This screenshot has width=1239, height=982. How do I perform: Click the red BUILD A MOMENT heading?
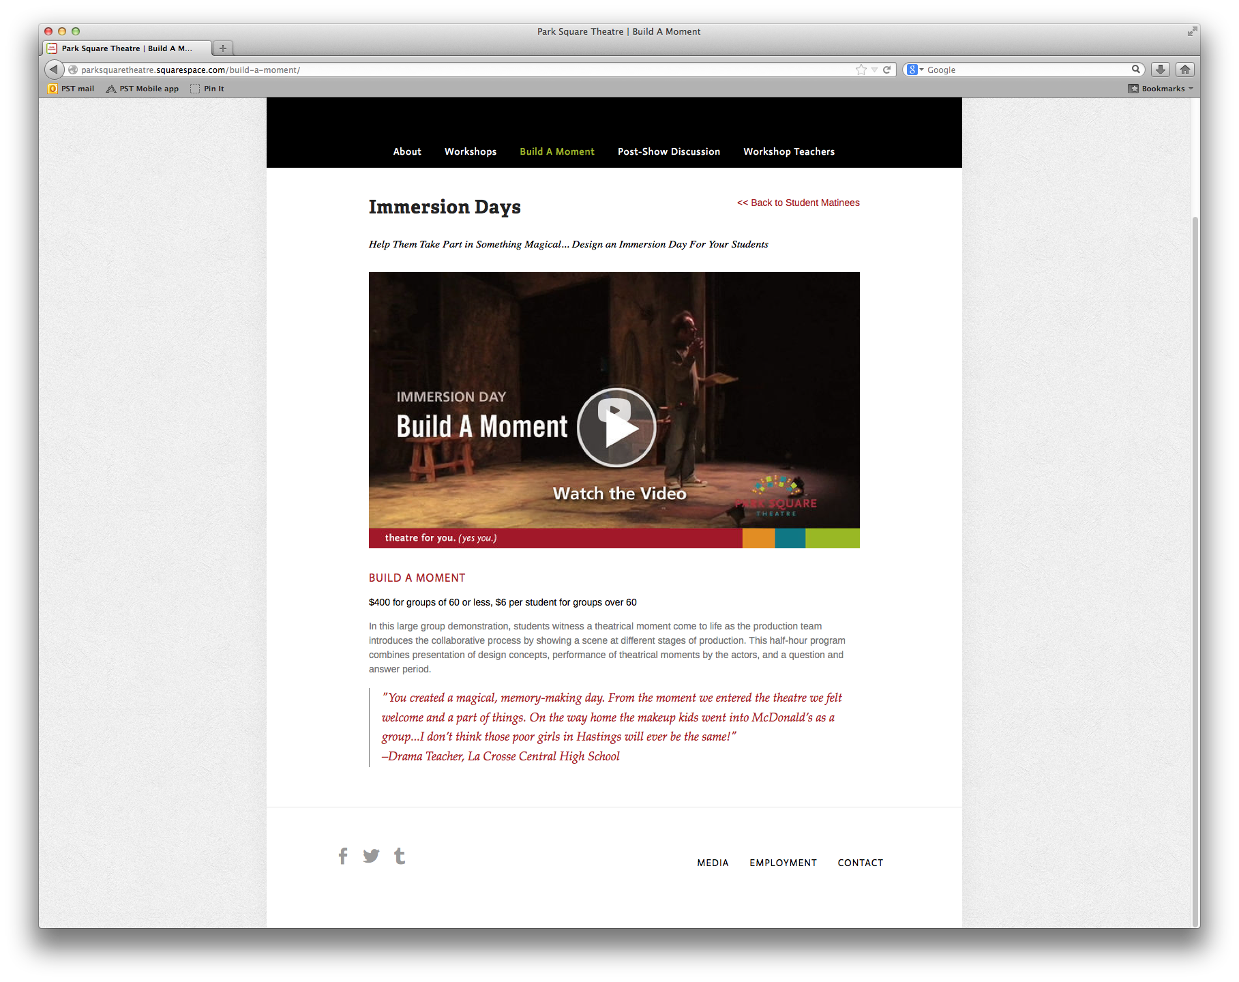[x=417, y=578]
